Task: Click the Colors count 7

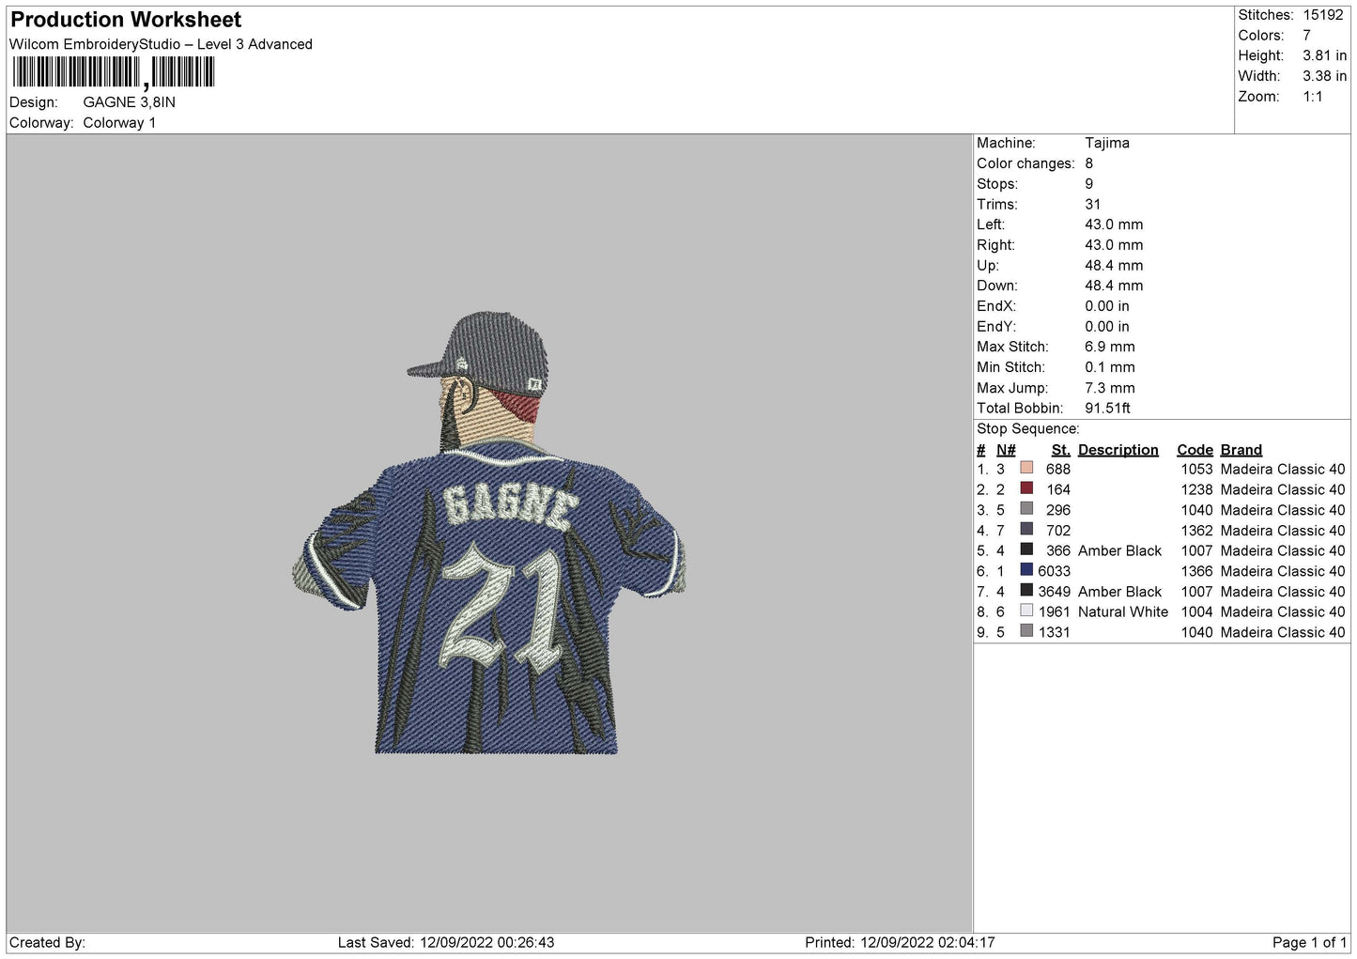Action: coord(1306,36)
